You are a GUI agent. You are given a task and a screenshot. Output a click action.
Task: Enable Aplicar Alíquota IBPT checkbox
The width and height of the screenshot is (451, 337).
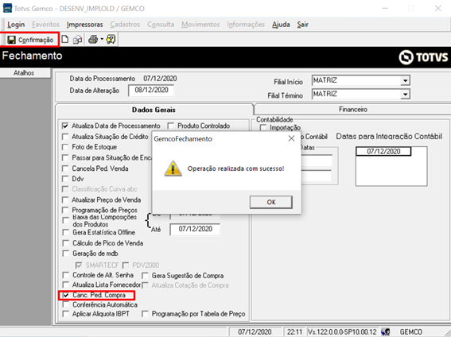coord(66,314)
